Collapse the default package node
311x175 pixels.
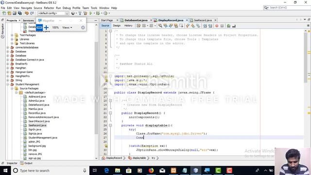[16, 93]
